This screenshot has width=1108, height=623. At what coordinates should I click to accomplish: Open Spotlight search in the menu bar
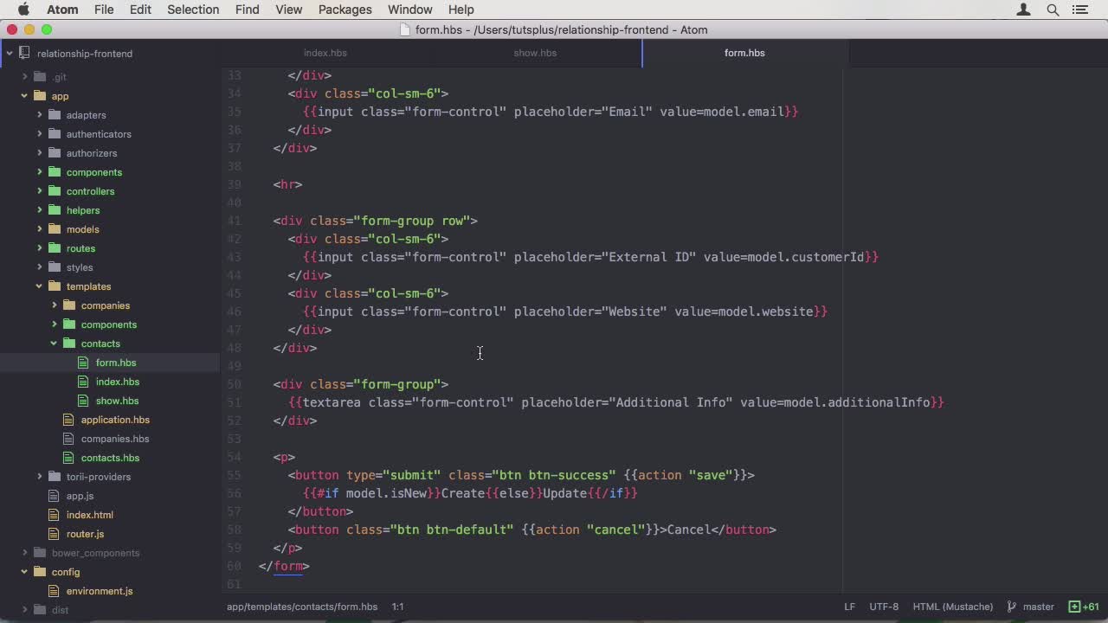coord(1053,10)
